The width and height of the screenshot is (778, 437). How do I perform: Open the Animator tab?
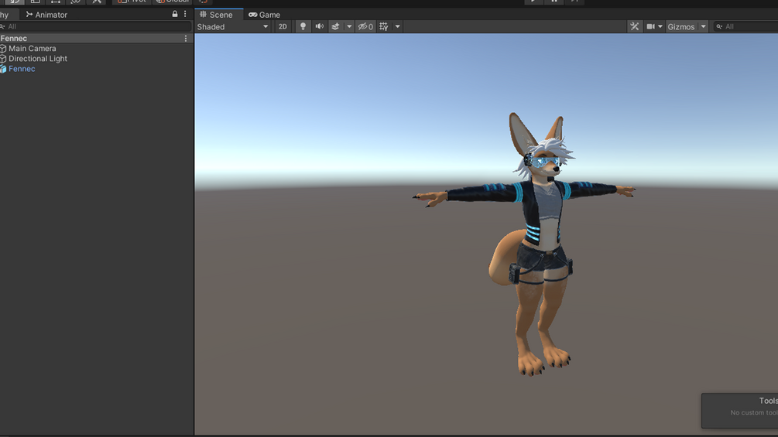pyautogui.click(x=46, y=15)
